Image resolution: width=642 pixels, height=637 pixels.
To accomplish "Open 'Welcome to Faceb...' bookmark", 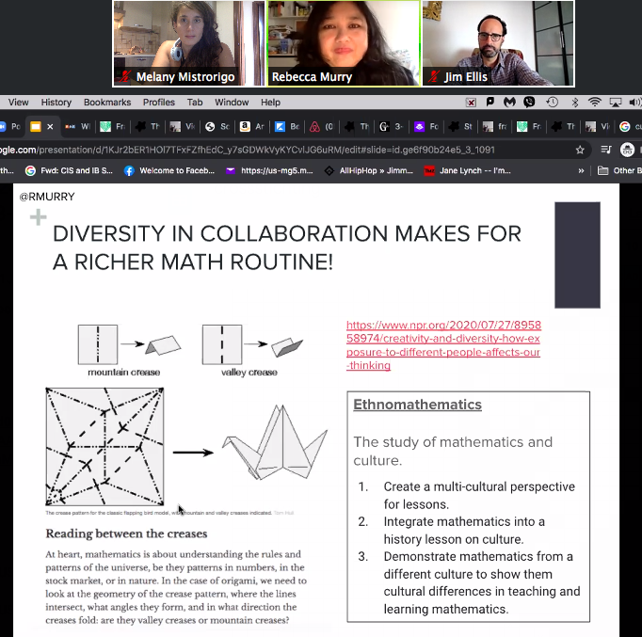I will point(169,170).
